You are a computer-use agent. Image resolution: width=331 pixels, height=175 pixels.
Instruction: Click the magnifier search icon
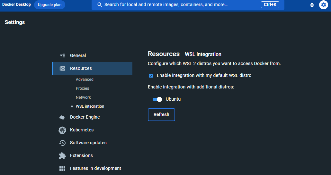100,5
